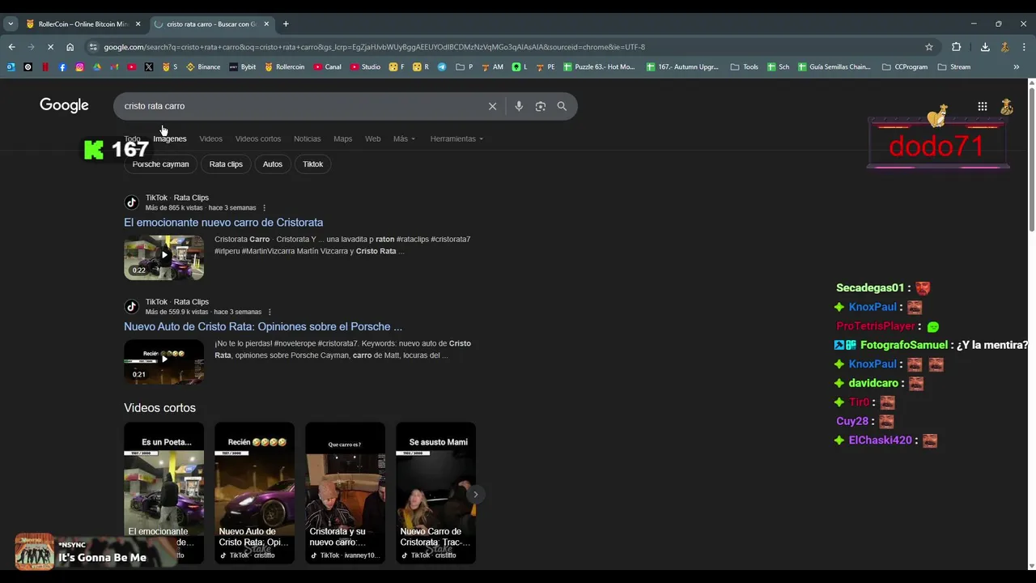Open the Binance bookmark
The image size is (1036, 583).
203,67
